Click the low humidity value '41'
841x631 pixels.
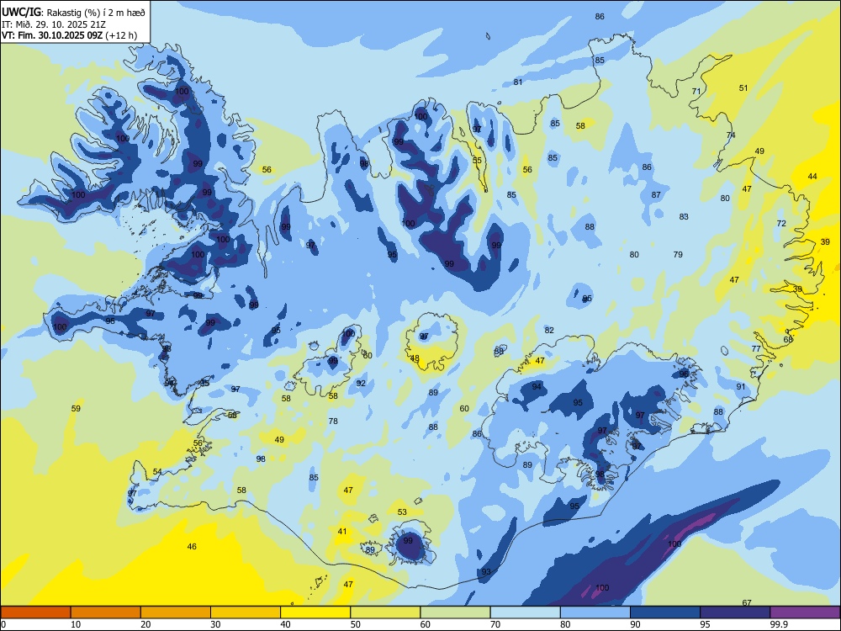(x=342, y=531)
